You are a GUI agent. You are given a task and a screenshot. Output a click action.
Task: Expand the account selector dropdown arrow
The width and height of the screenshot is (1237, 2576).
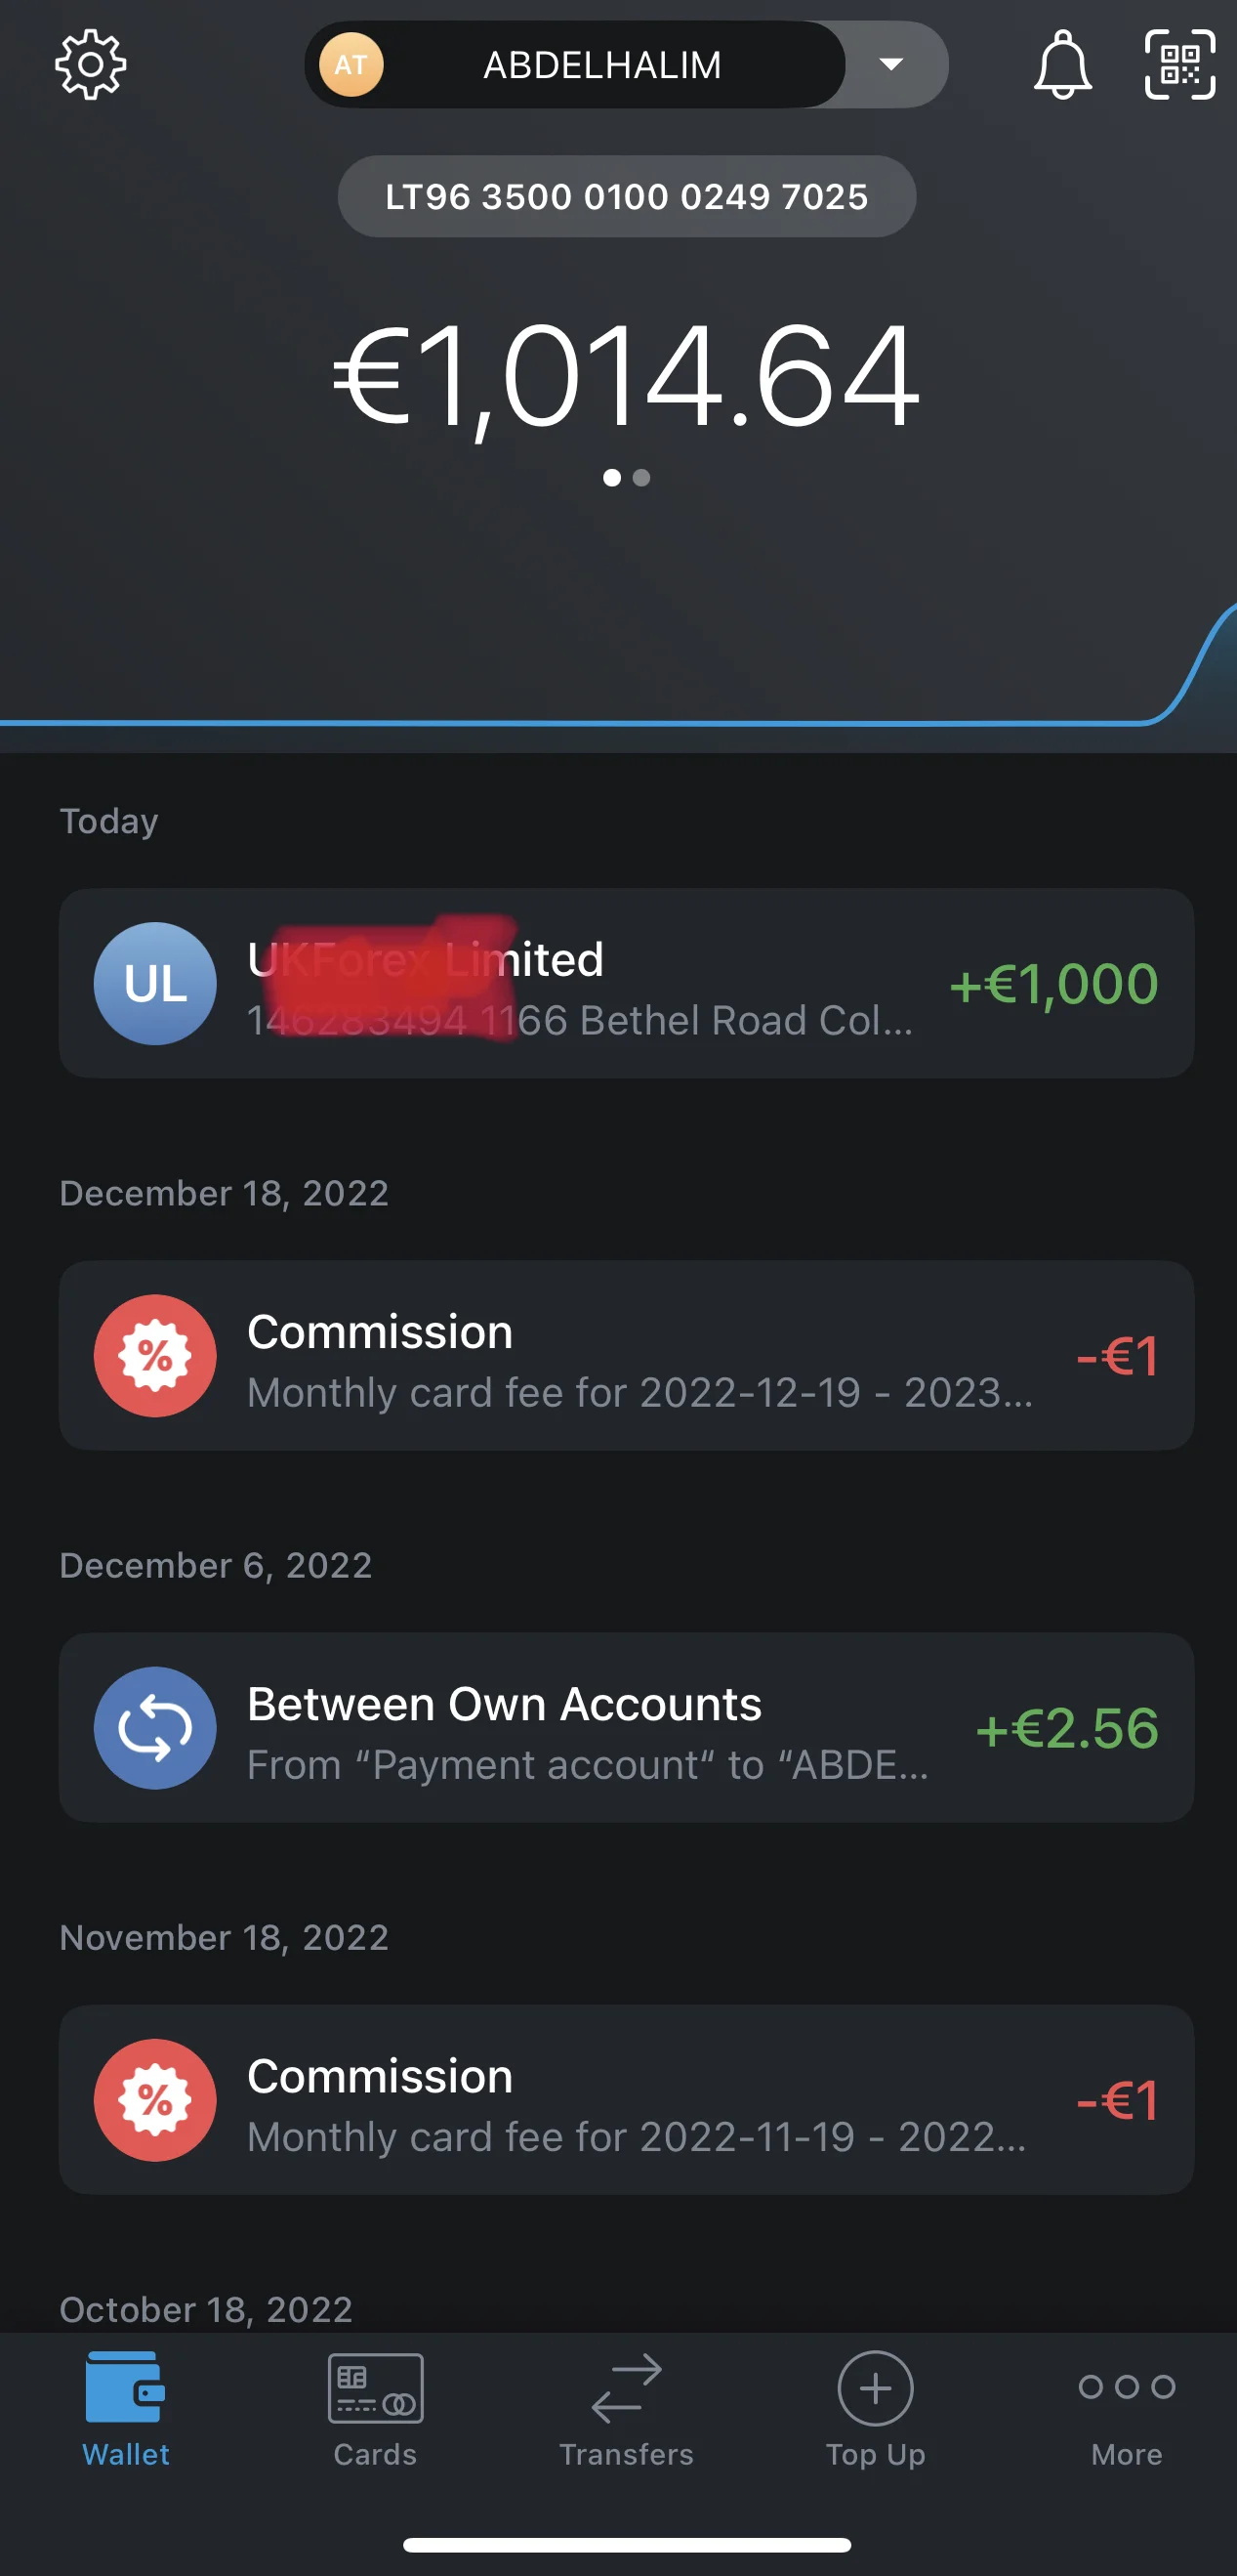tap(891, 65)
